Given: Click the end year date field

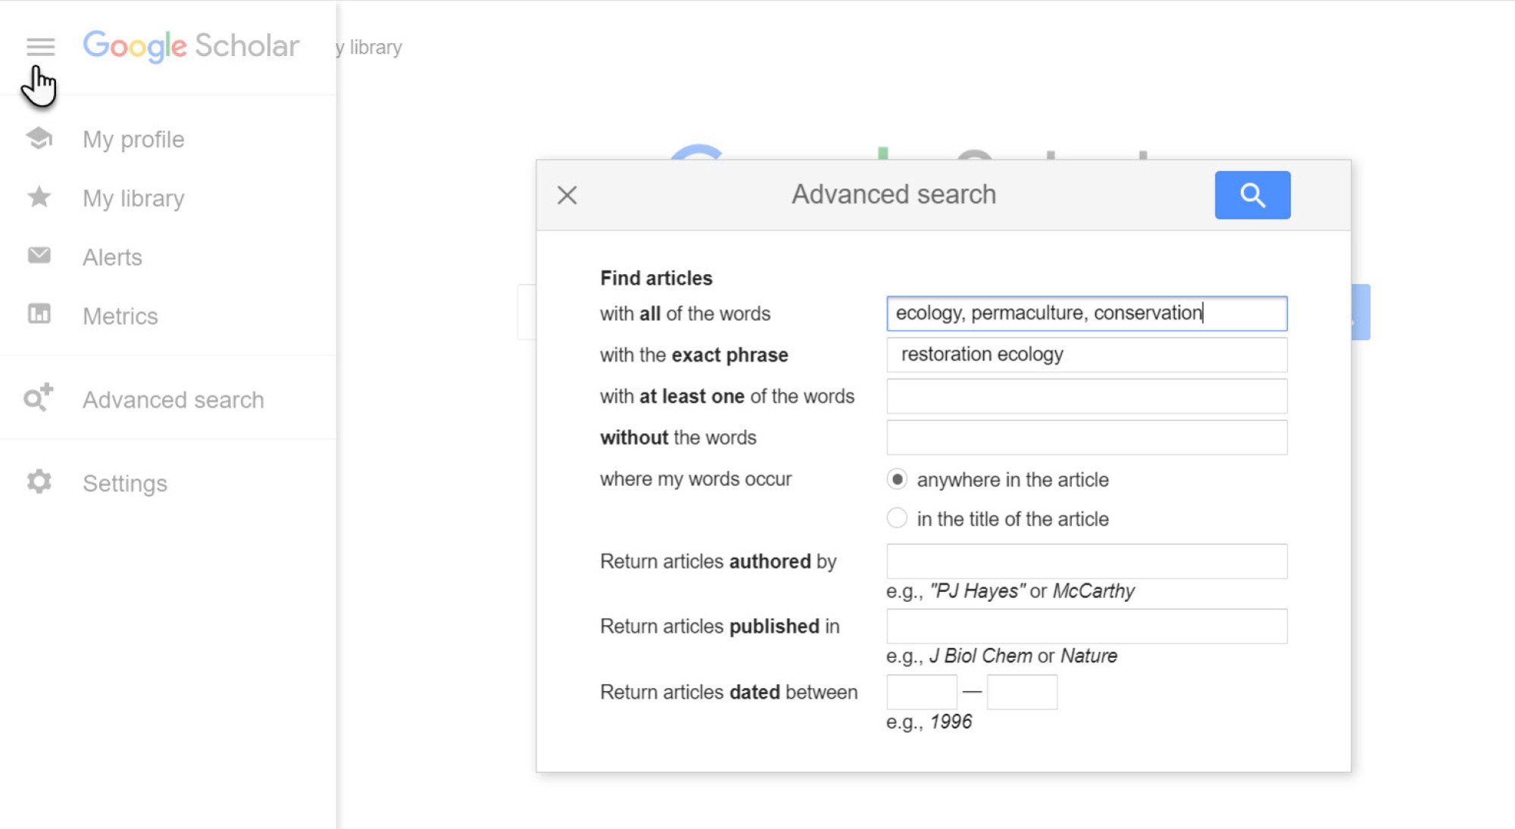Looking at the screenshot, I should coord(1022,692).
